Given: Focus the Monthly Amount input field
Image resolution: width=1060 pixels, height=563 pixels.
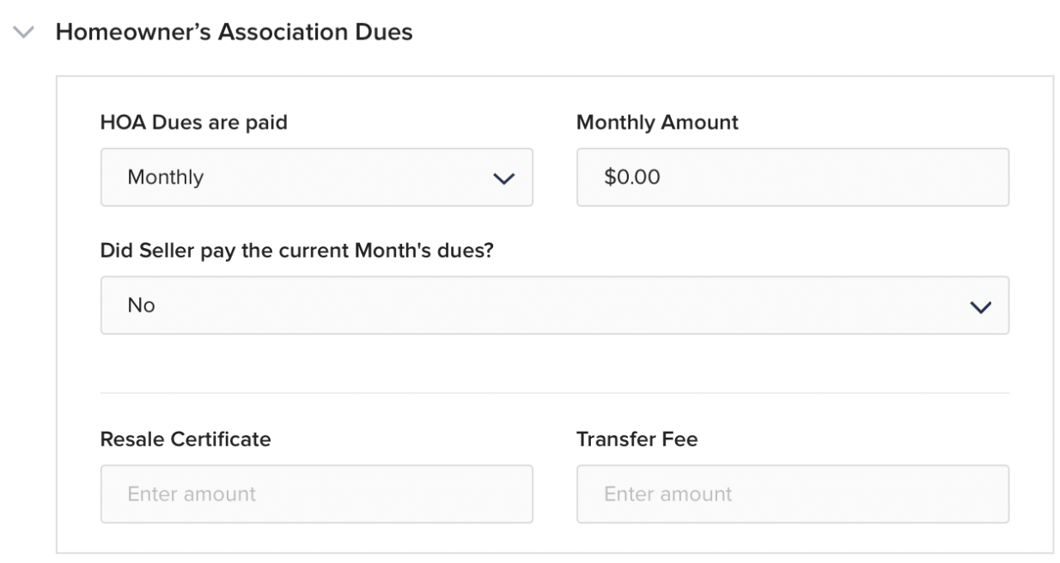Looking at the screenshot, I should coord(792,178).
